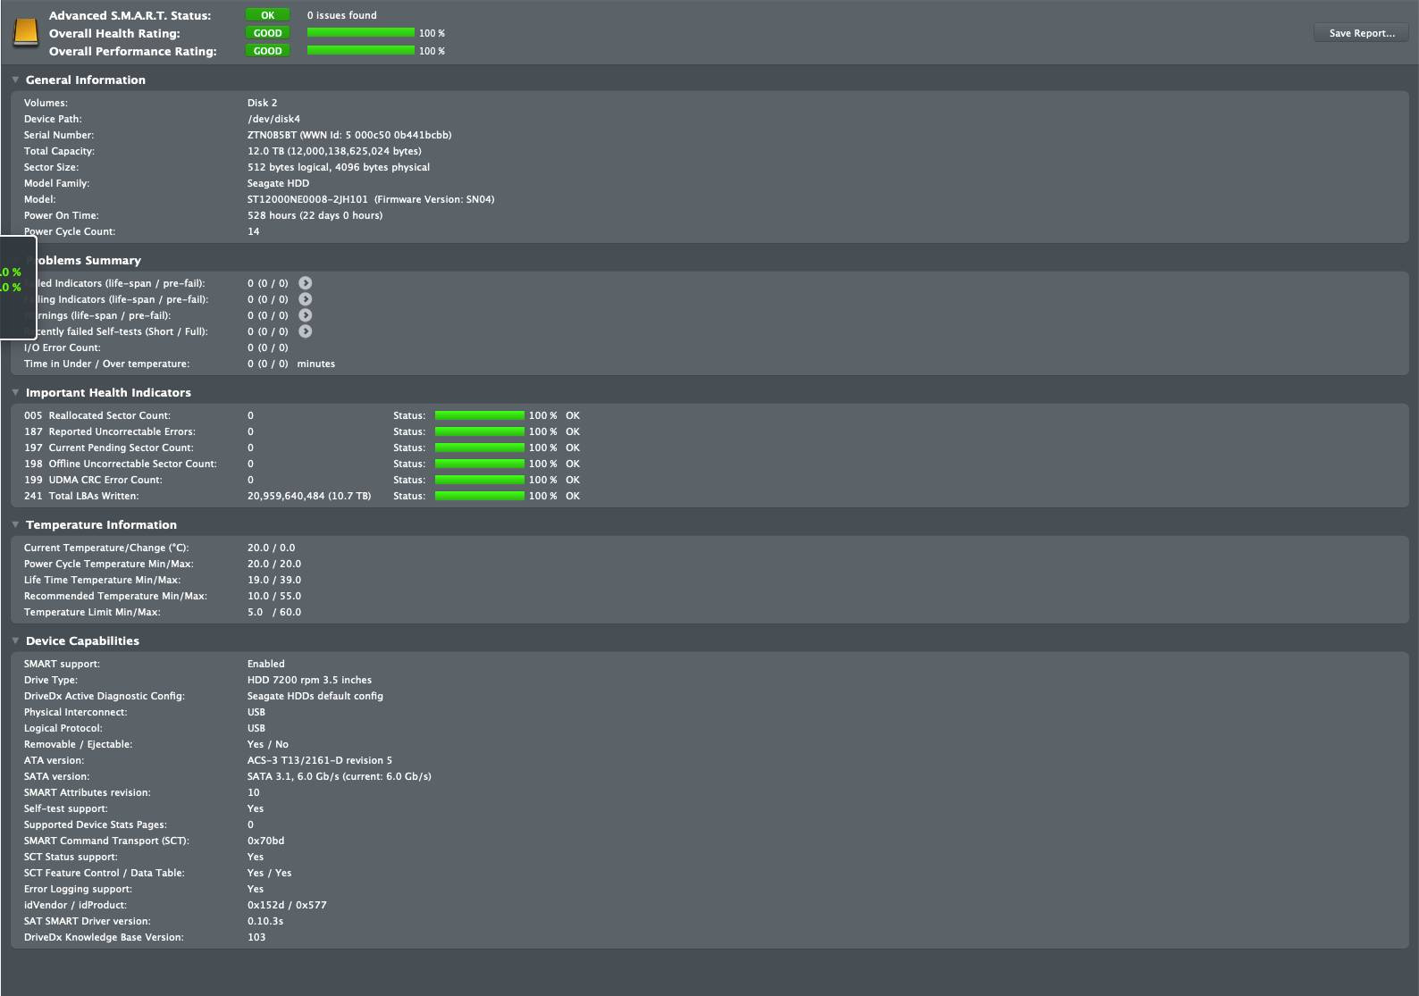Open details arrow for failed Self-tests
Image resolution: width=1419 pixels, height=996 pixels.
click(306, 331)
